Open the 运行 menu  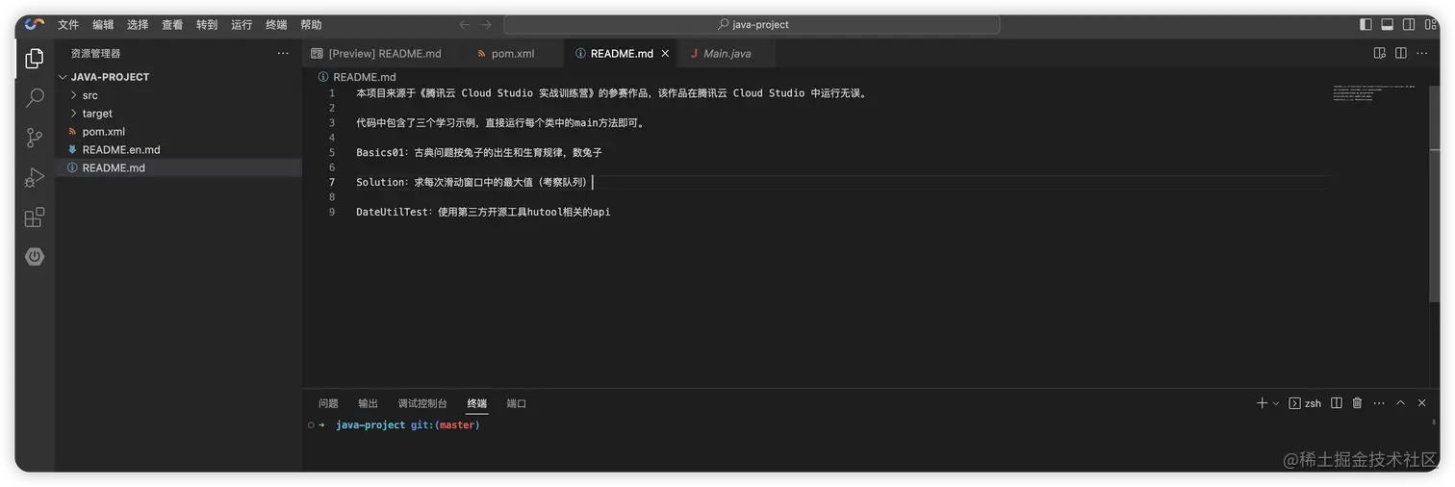pyautogui.click(x=242, y=25)
